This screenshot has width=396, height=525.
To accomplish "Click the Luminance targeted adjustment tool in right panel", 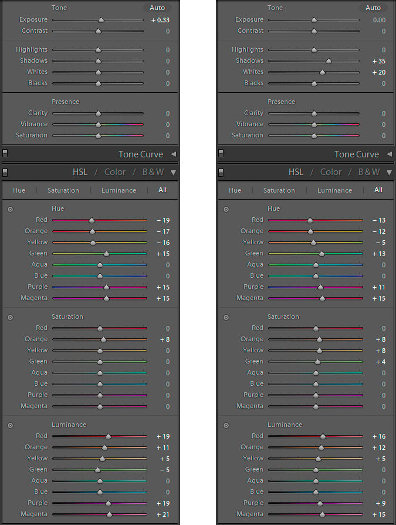I will point(226,426).
